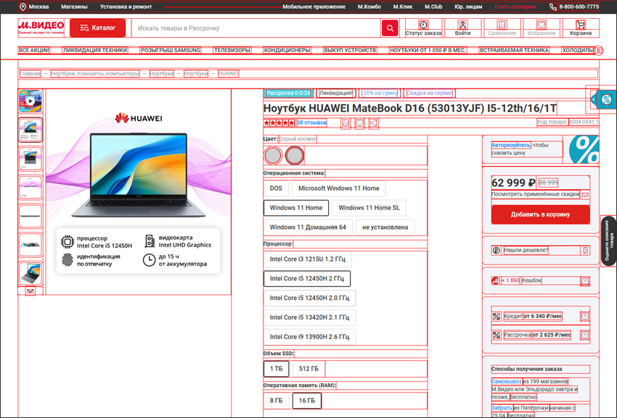
Task: Click the Рассрочка 0-0-24 badge
Action: 288,93
